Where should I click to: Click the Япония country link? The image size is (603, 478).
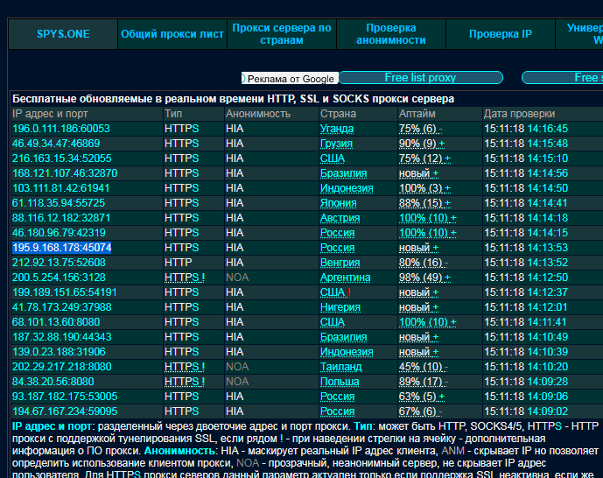click(337, 203)
